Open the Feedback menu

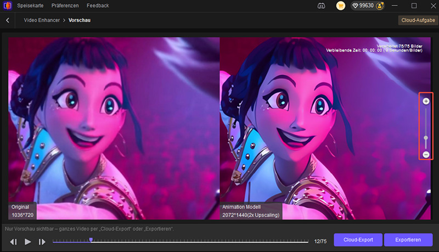click(x=97, y=5)
